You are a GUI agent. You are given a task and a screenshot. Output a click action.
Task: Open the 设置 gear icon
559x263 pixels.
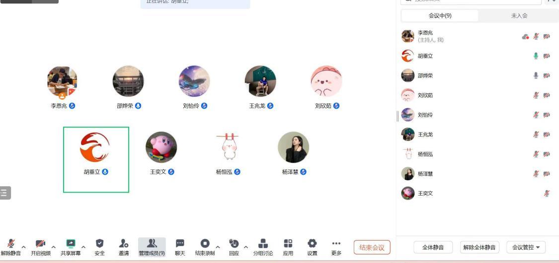tap(312, 244)
